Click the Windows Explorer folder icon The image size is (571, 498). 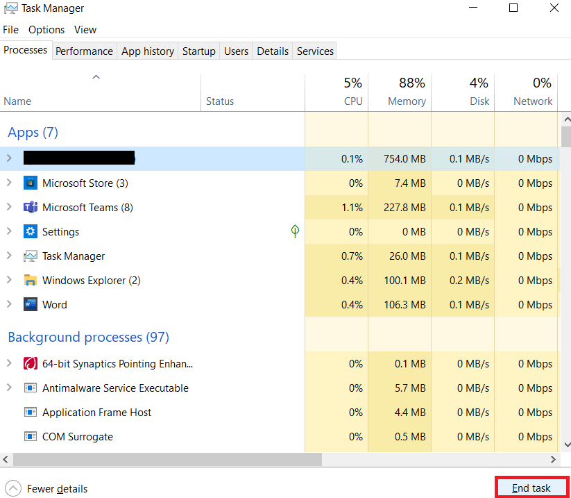coord(31,280)
